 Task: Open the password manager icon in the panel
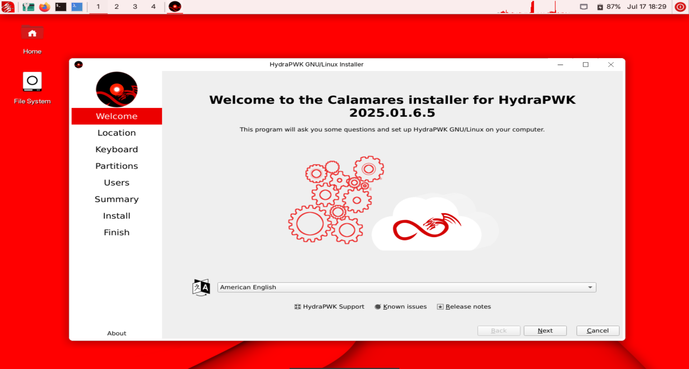tap(28, 6)
